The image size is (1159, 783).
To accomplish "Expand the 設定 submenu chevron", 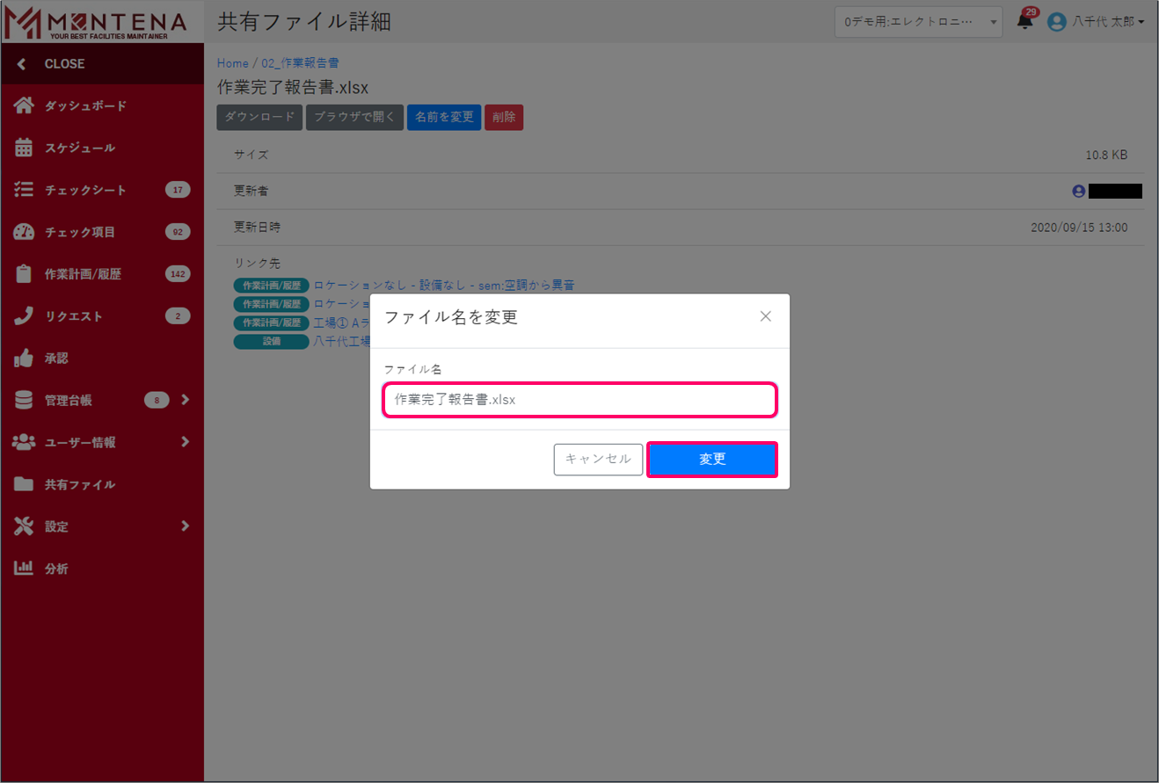I will [x=185, y=526].
